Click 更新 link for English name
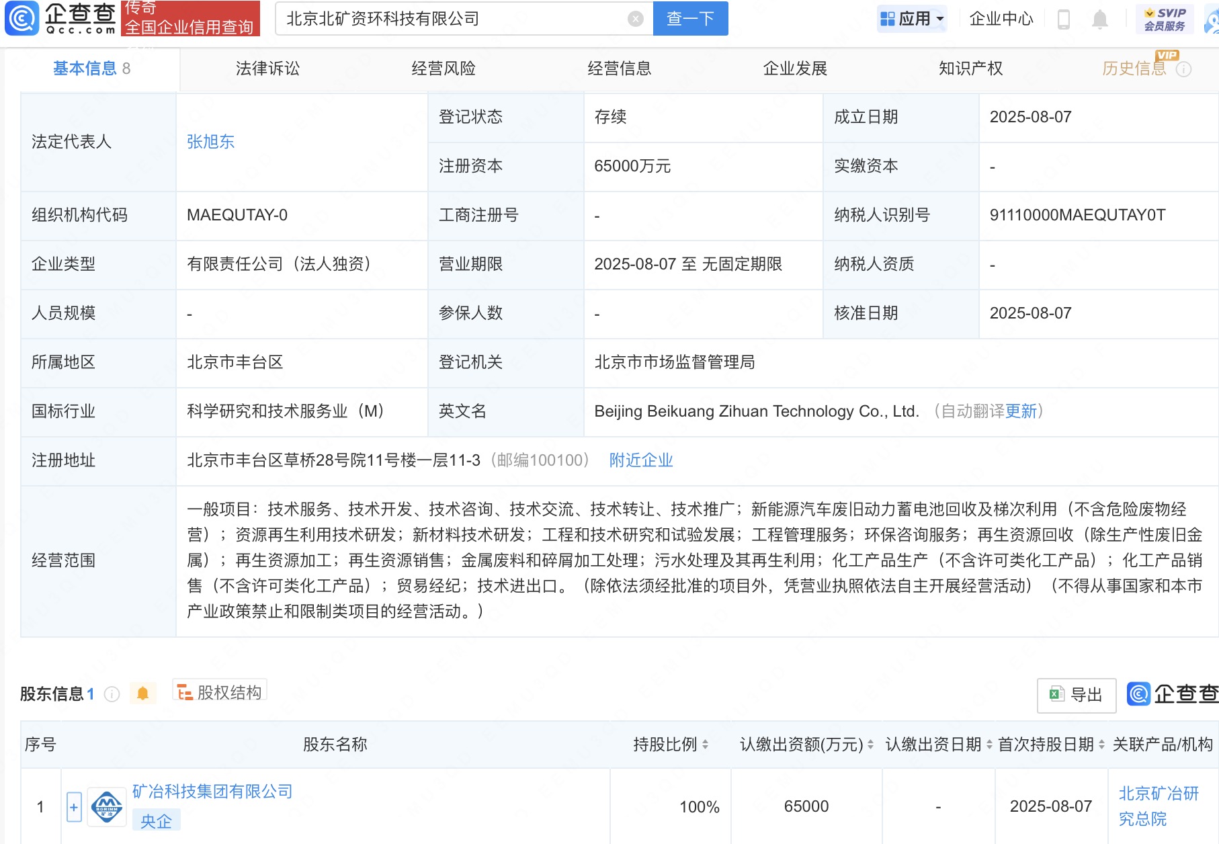 1021,411
